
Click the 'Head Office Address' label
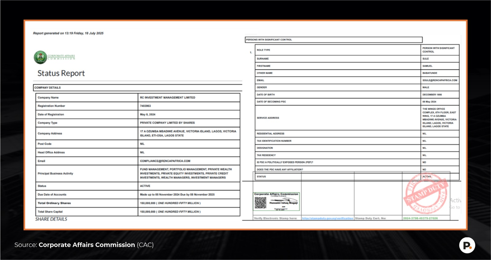(x=51, y=152)
